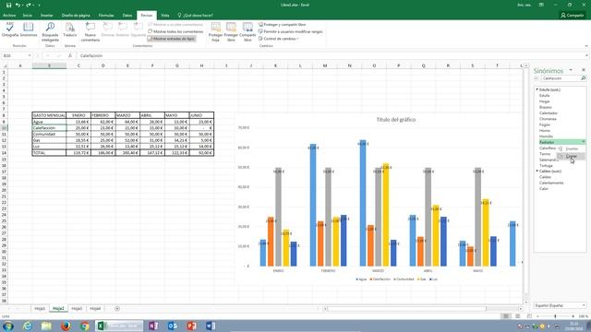This screenshot has width=591, height=332.
Task: Go back with the Sinónimos pane arrow
Action: tap(536, 78)
